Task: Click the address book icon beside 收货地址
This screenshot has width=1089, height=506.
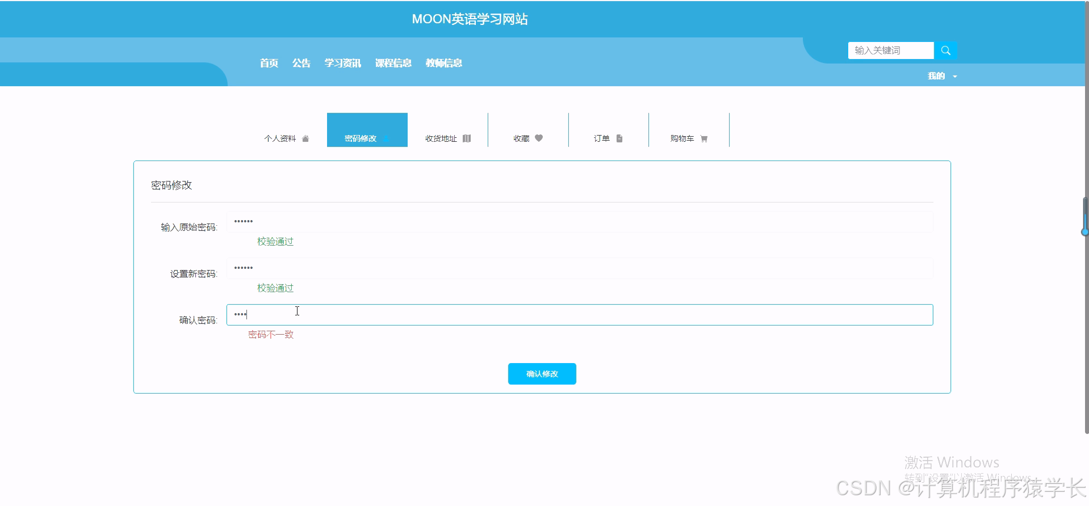Action: click(x=467, y=138)
